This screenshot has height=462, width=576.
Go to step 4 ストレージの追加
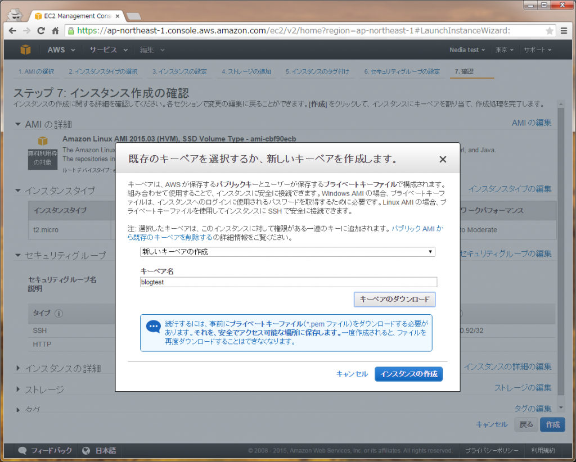point(246,71)
